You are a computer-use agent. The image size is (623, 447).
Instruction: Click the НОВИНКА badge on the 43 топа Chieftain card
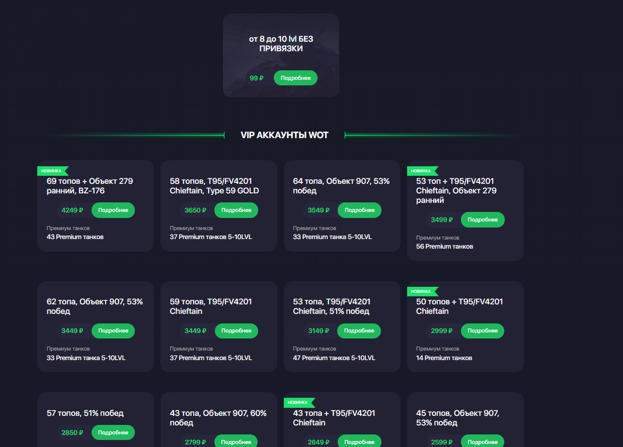click(x=298, y=402)
